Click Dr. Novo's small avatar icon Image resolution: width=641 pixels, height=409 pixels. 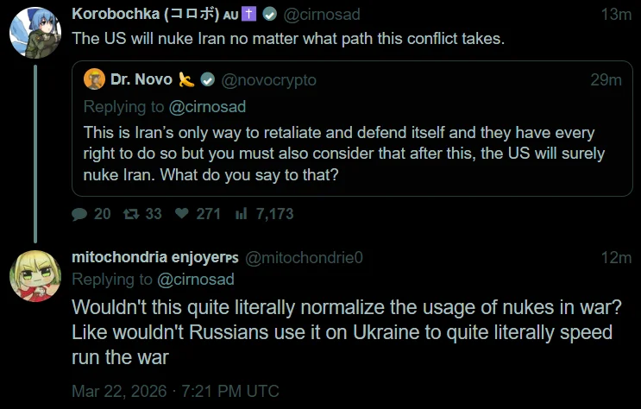coord(94,79)
